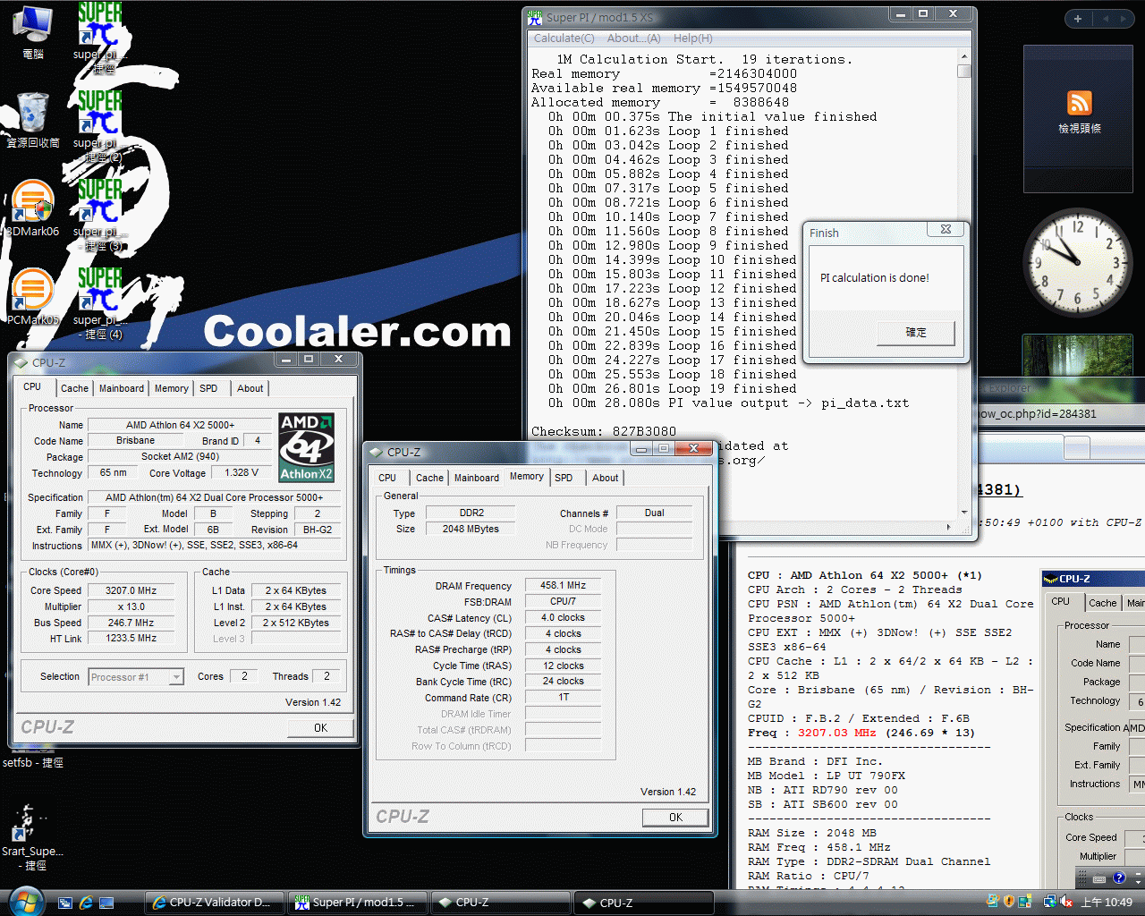
Task: Switch to CPU tab in CPU-Z Memory window
Action: click(386, 478)
